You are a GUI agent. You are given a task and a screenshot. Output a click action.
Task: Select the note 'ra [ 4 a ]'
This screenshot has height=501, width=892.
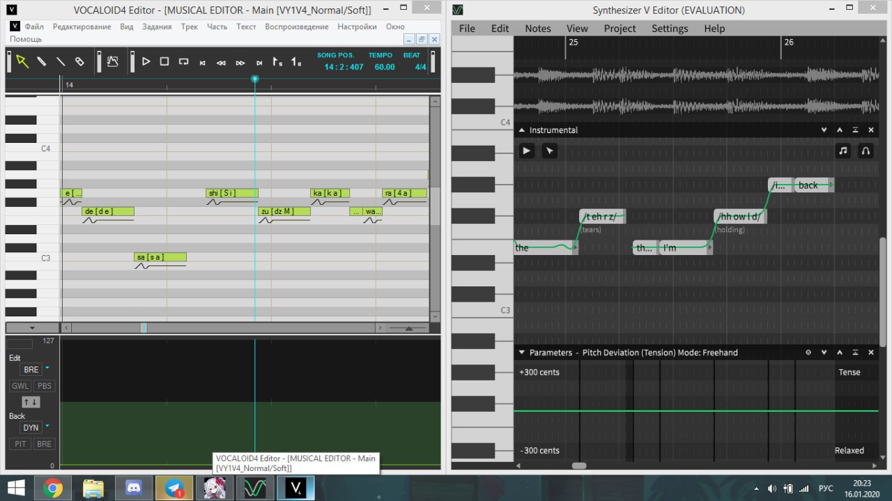[x=405, y=193]
